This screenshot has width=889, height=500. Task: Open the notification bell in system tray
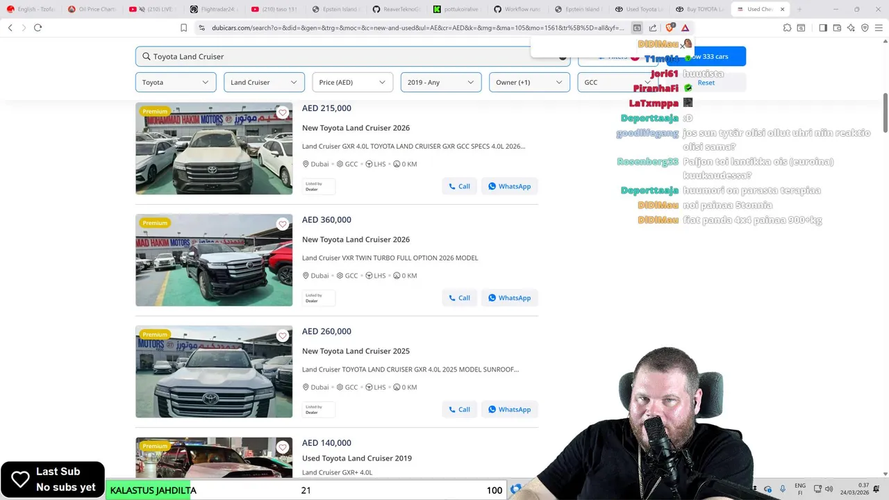876,489
